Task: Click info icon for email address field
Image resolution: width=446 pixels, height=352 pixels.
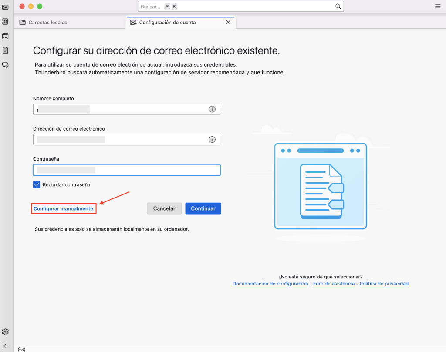Action: pos(212,140)
